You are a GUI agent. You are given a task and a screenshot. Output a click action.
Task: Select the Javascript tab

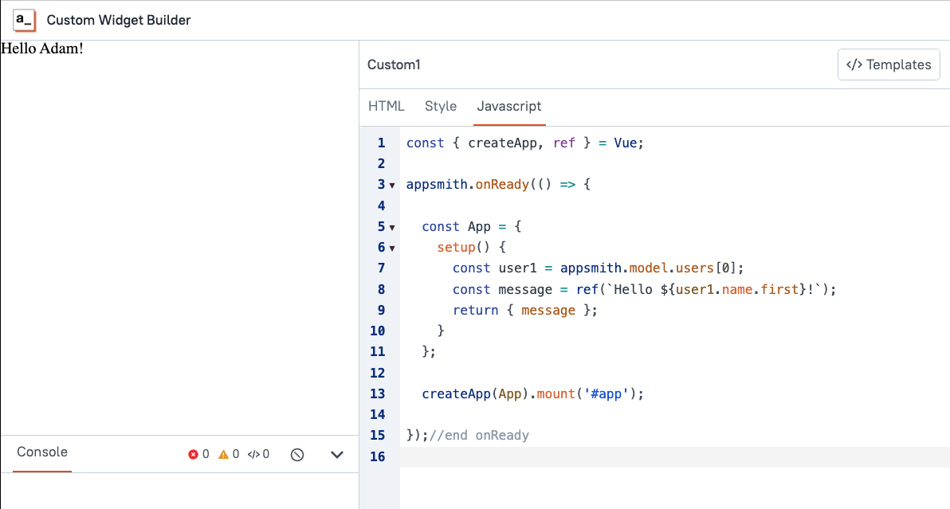tap(509, 106)
